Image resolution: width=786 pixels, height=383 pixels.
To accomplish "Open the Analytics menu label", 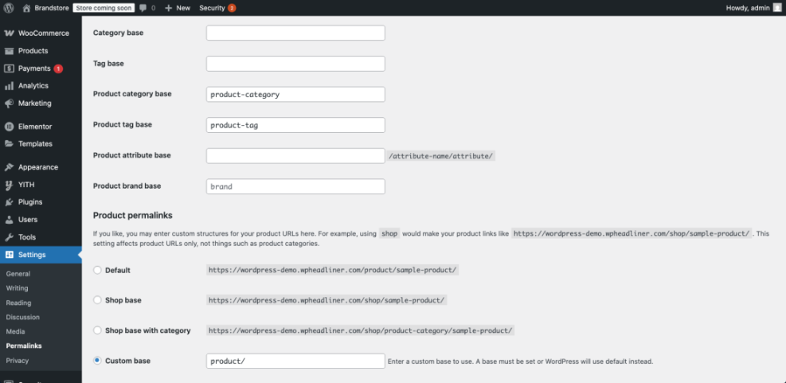I will coord(33,86).
